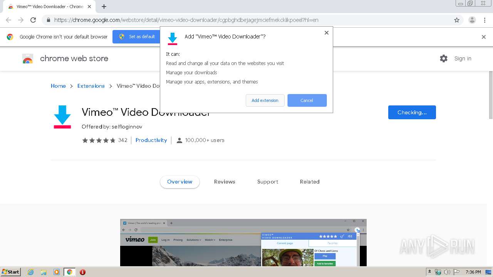Open File Explorer from taskbar
493x277 pixels.
click(x=44, y=272)
